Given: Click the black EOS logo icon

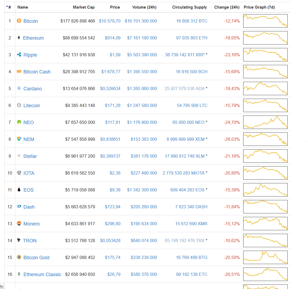Looking at the screenshot, I should tap(19, 190).
